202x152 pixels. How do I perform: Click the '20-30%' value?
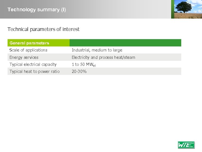tap(79, 71)
